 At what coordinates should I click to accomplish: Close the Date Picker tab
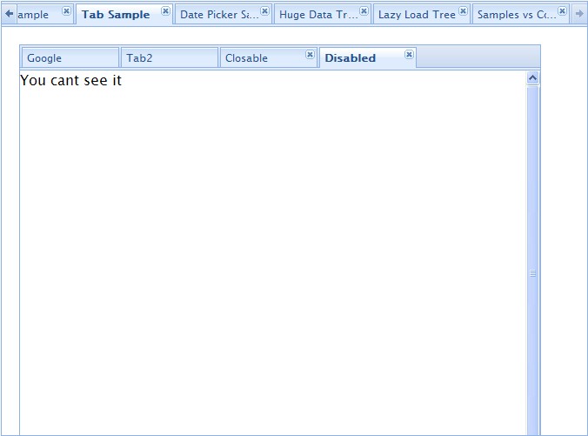[x=264, y=11]
